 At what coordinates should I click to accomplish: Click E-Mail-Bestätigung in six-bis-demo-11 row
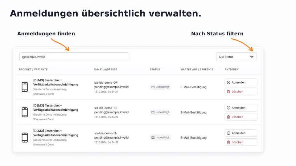[x=194, y=138]
